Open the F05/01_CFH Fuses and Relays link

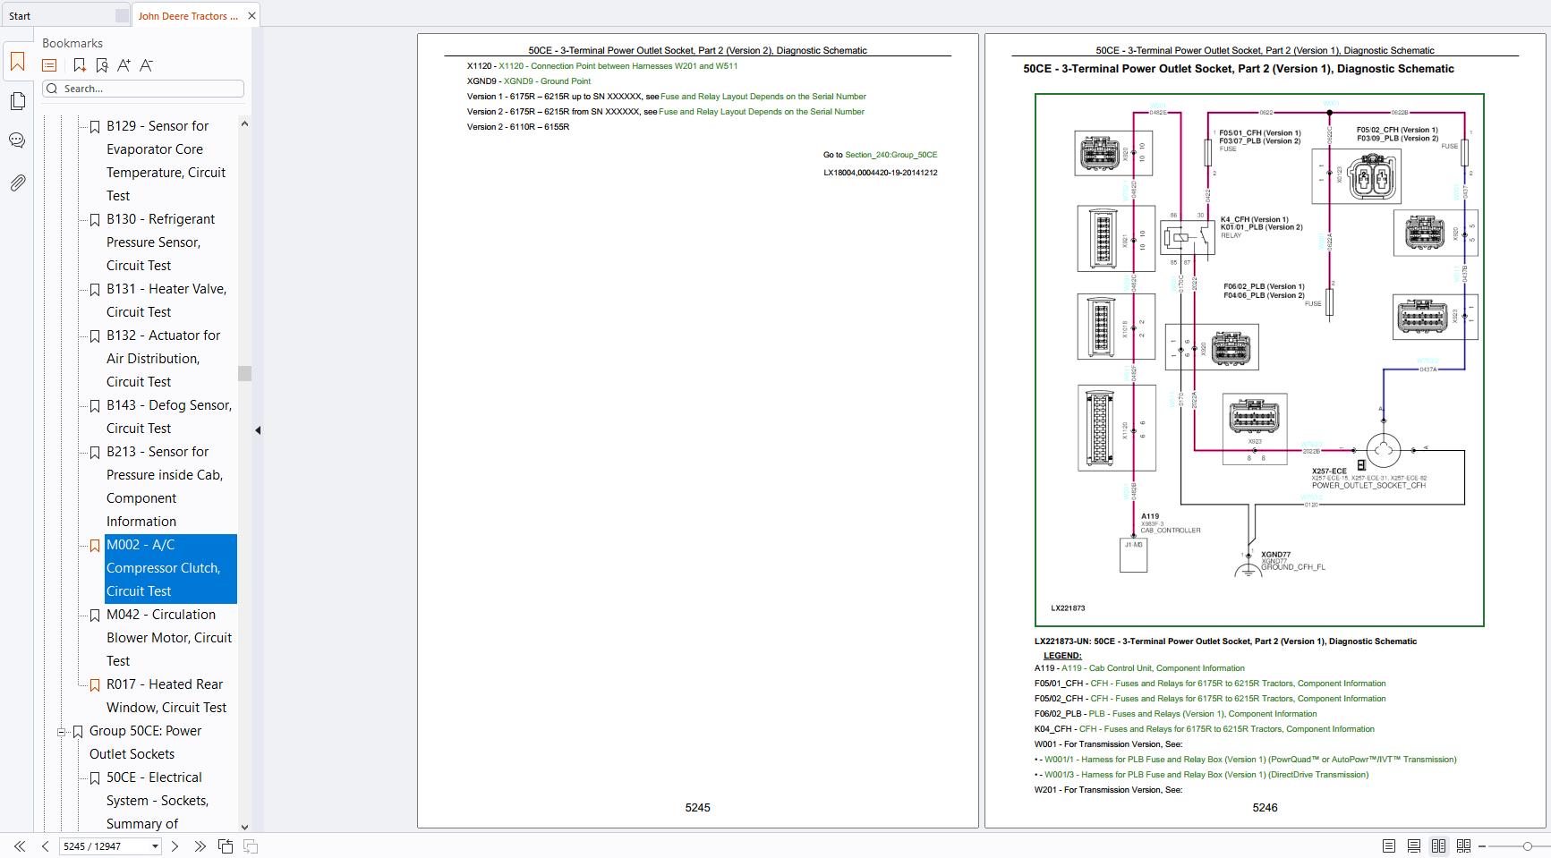(1238, 684)
